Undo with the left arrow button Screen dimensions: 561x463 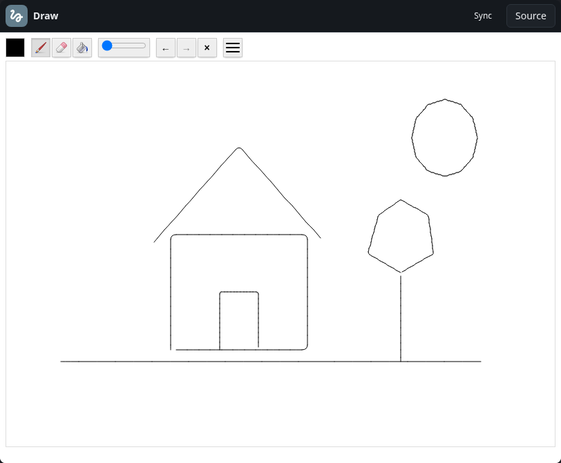coord(166,48)
